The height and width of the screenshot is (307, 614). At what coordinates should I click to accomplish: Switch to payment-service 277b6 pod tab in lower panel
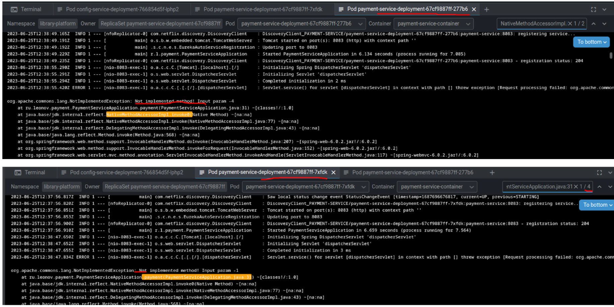point(409,172)
